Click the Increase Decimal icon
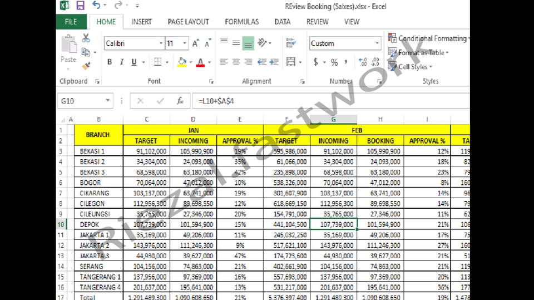Viewport: 534px width, 300px height. click(363, 62)
